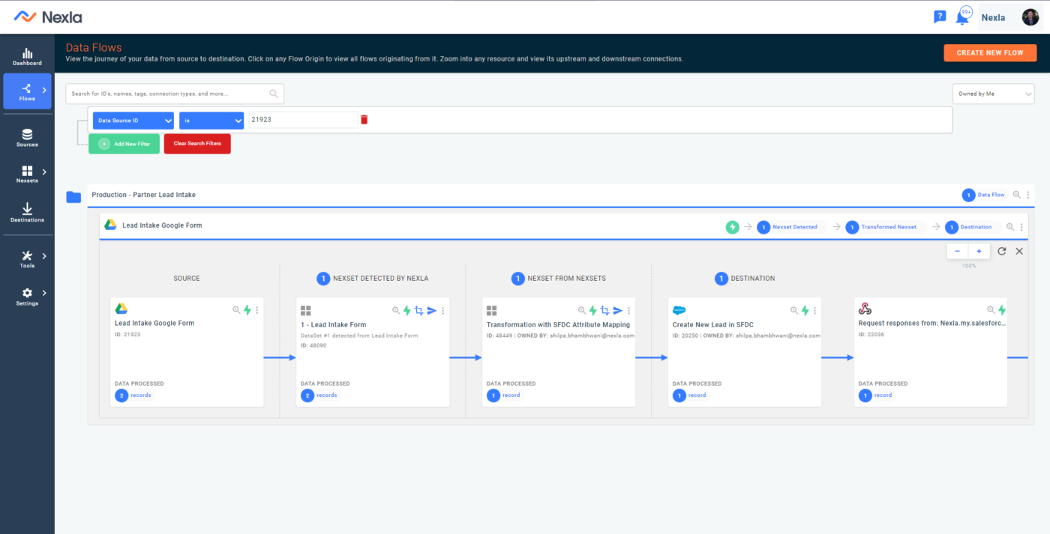
Task: Delete the filter with the red trash icon
Action: [364, 119]
